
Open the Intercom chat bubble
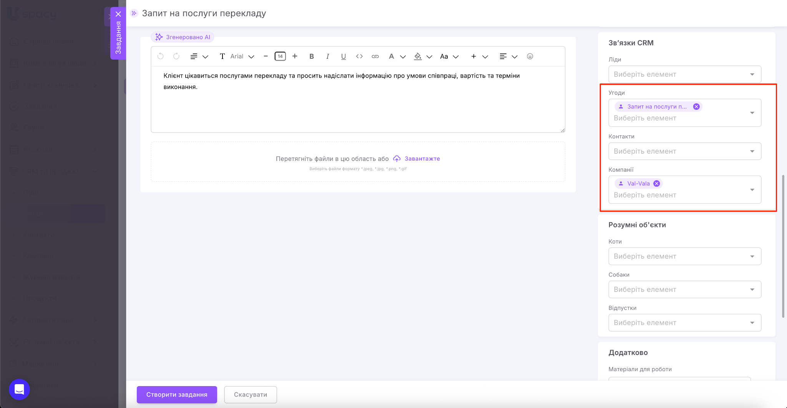point(19,389)
